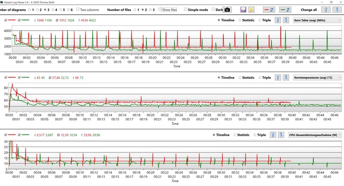Reload the red file with refresh icon
The height and width of the screenshot is (186, 344).
click(x=269, y=9)
